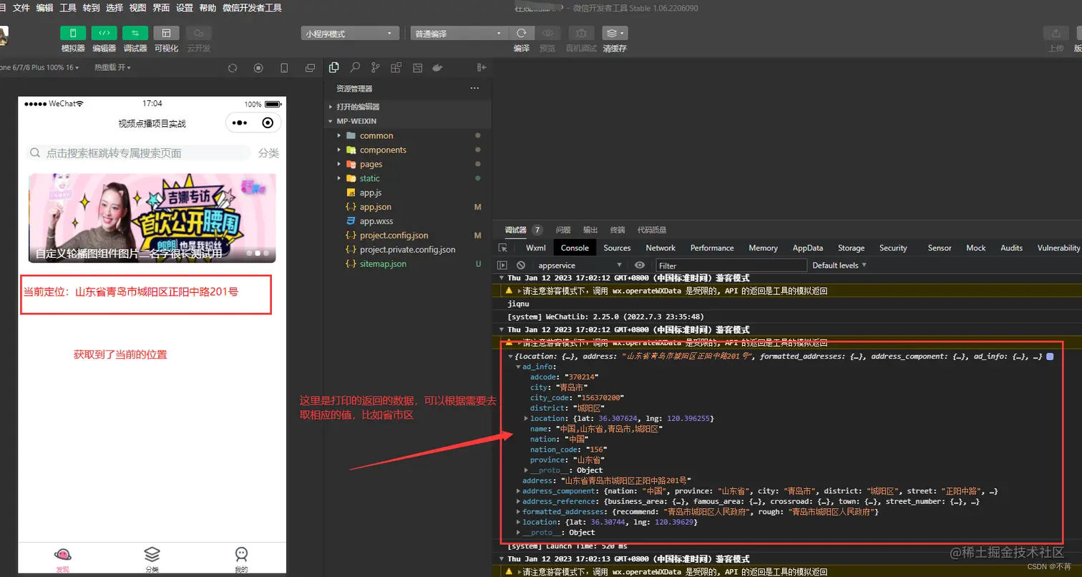Open the 微信开发者工具 menu

point(252,8)
